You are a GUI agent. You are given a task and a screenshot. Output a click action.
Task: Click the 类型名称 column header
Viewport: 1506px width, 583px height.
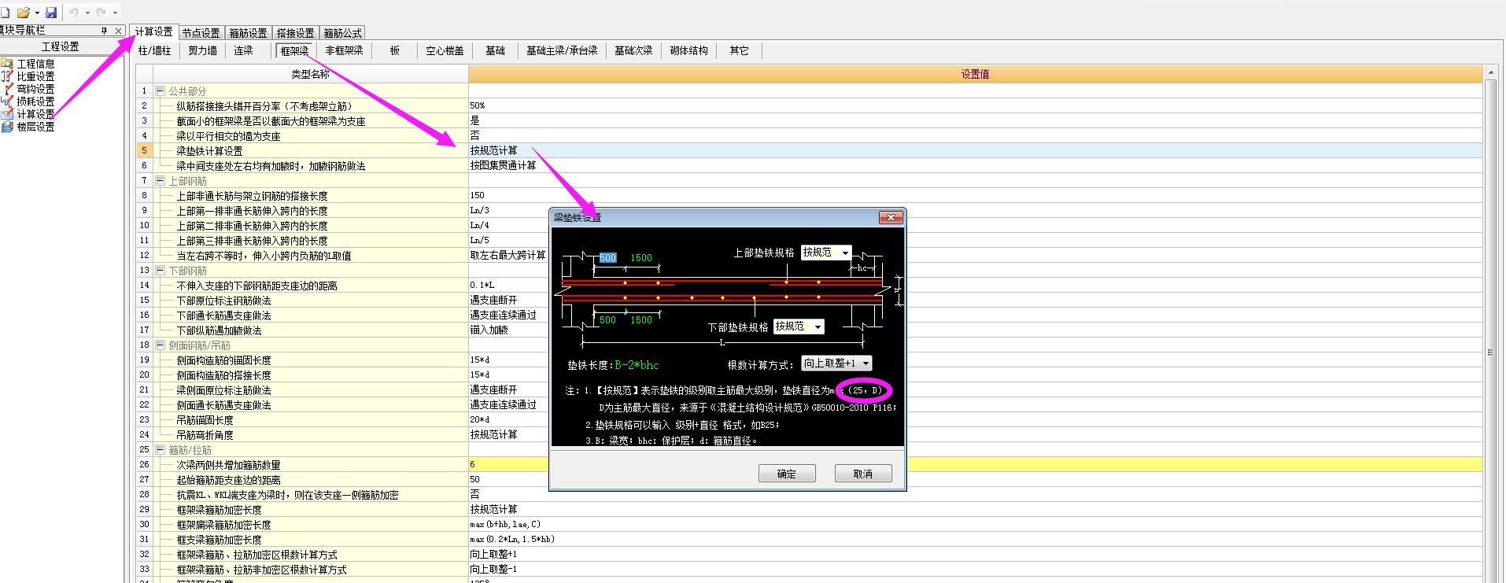tap(311, 74)
